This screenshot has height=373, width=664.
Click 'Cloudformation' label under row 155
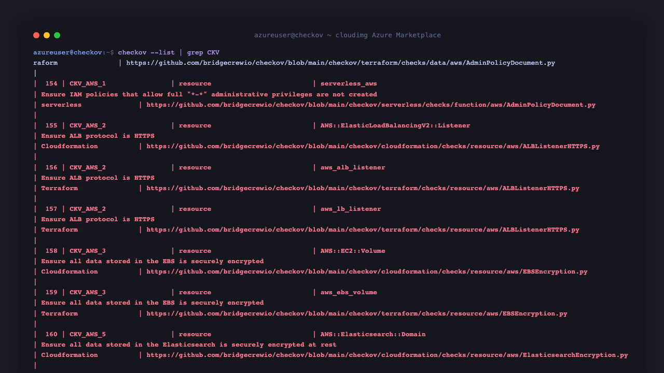(70, 146)
